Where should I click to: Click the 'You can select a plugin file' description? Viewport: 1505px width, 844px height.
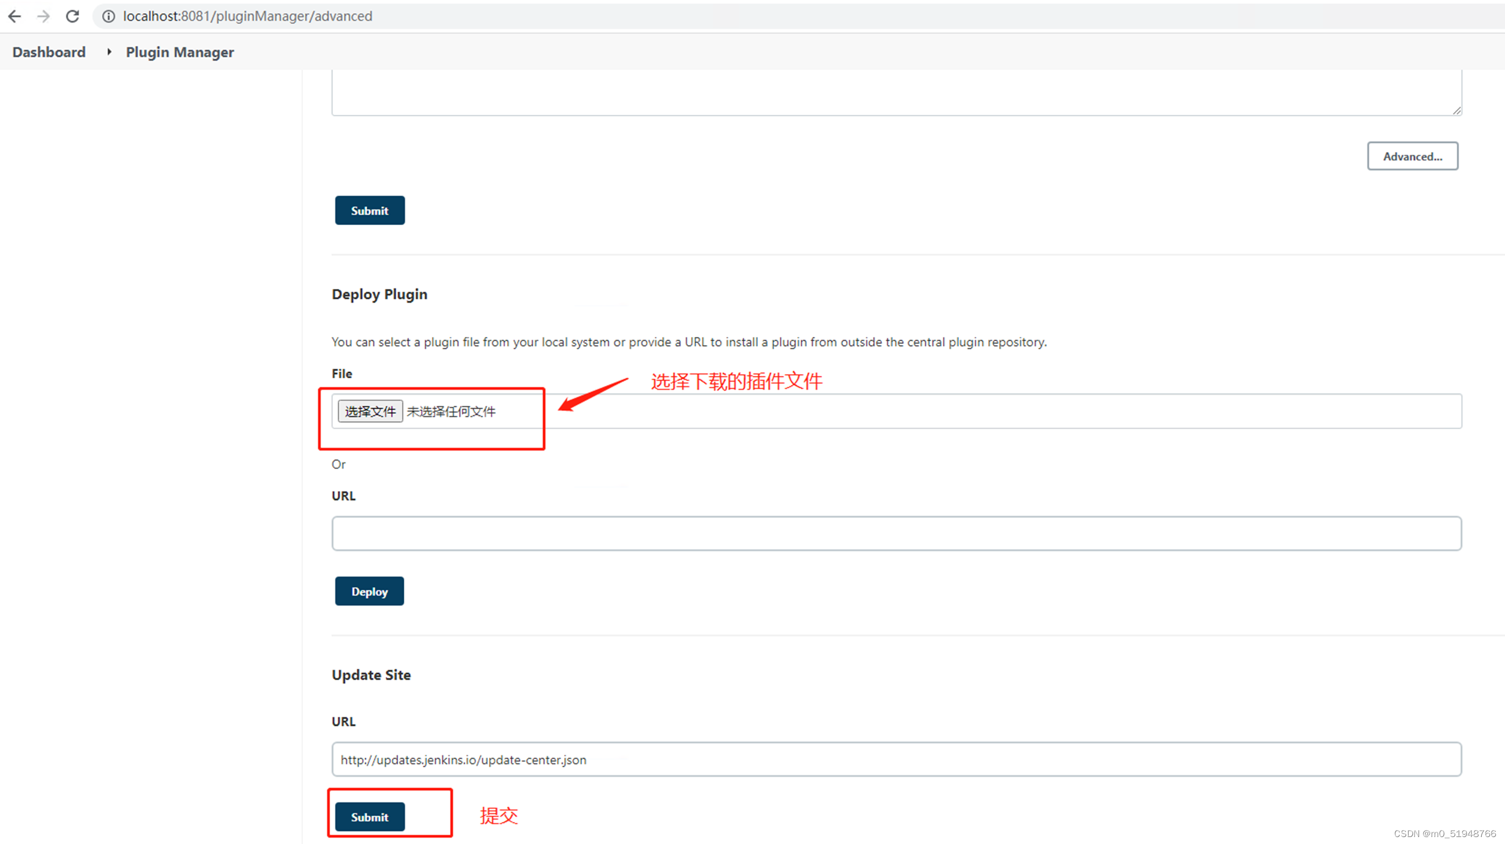coord(689,342)
